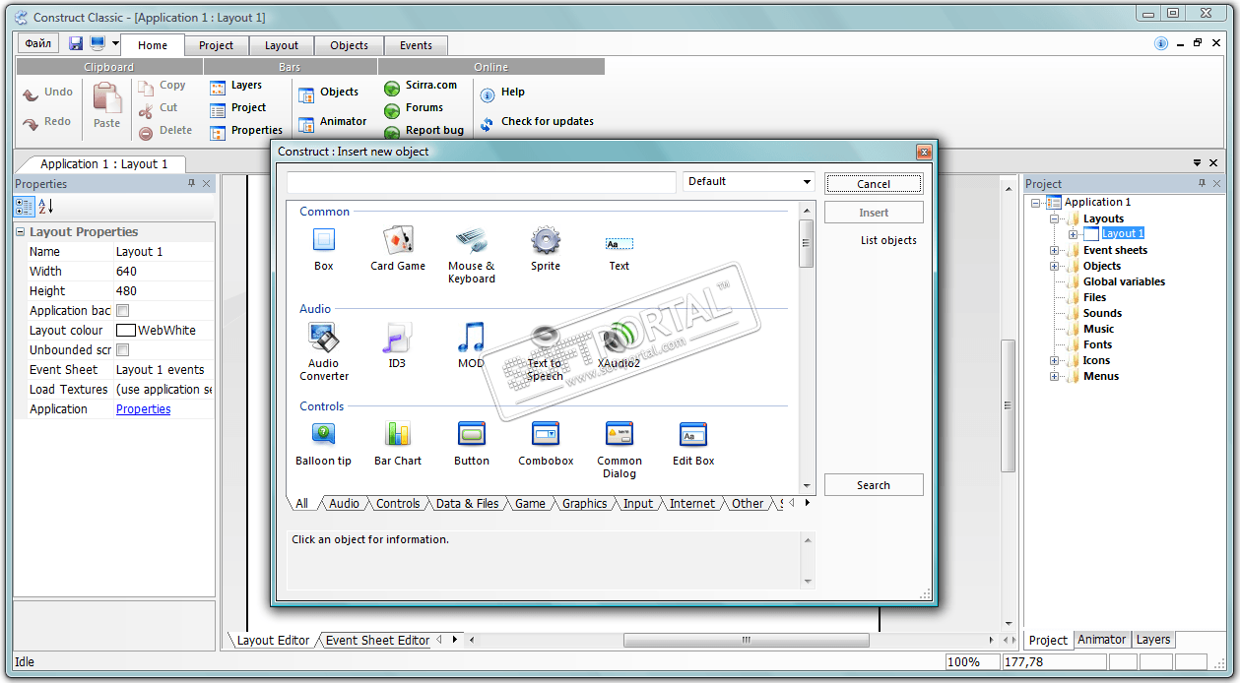Select the Text object icon
1240x683 pixels.
click(x=620, y=244)
